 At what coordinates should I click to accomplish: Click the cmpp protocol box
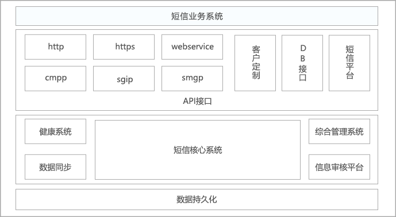click(x=55, y=79)
